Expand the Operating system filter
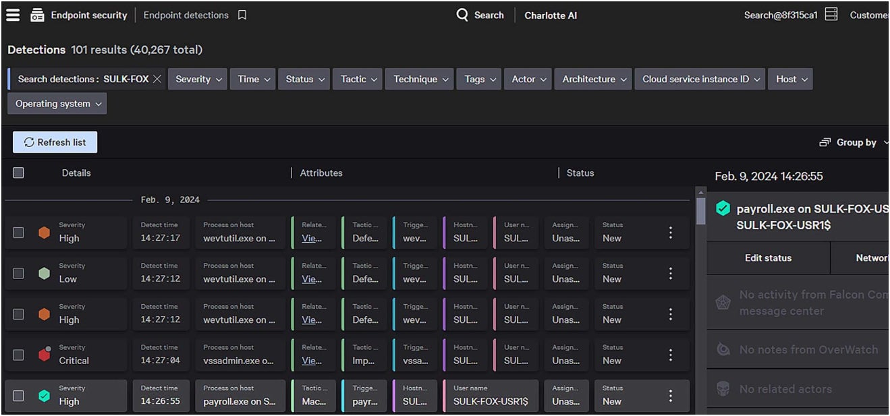The width and height of the screenshot is (890, 416). [57, 104]
